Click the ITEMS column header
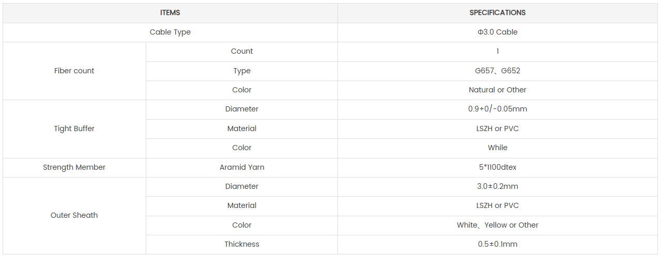The image size is (661, 257). tap(170, 13)
